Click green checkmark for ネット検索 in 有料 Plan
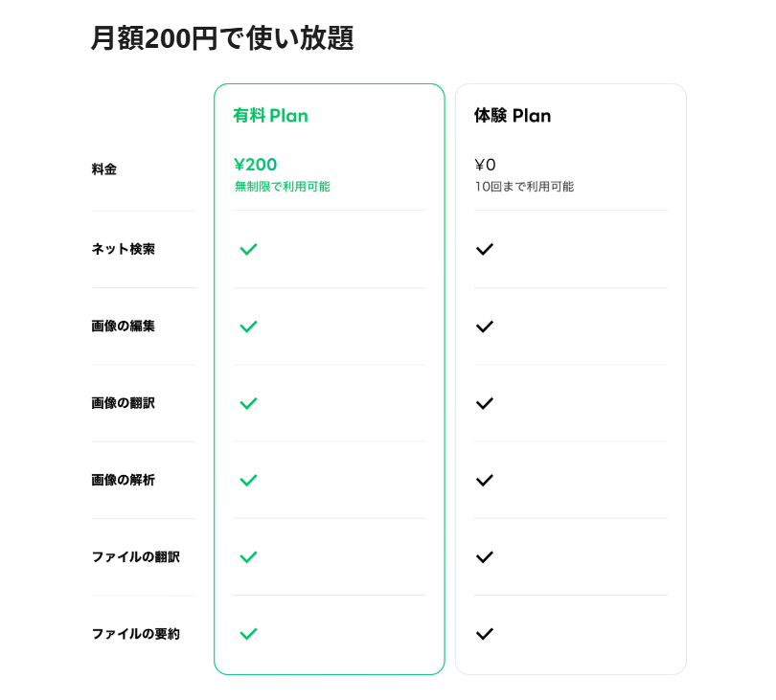 point(248,249)
